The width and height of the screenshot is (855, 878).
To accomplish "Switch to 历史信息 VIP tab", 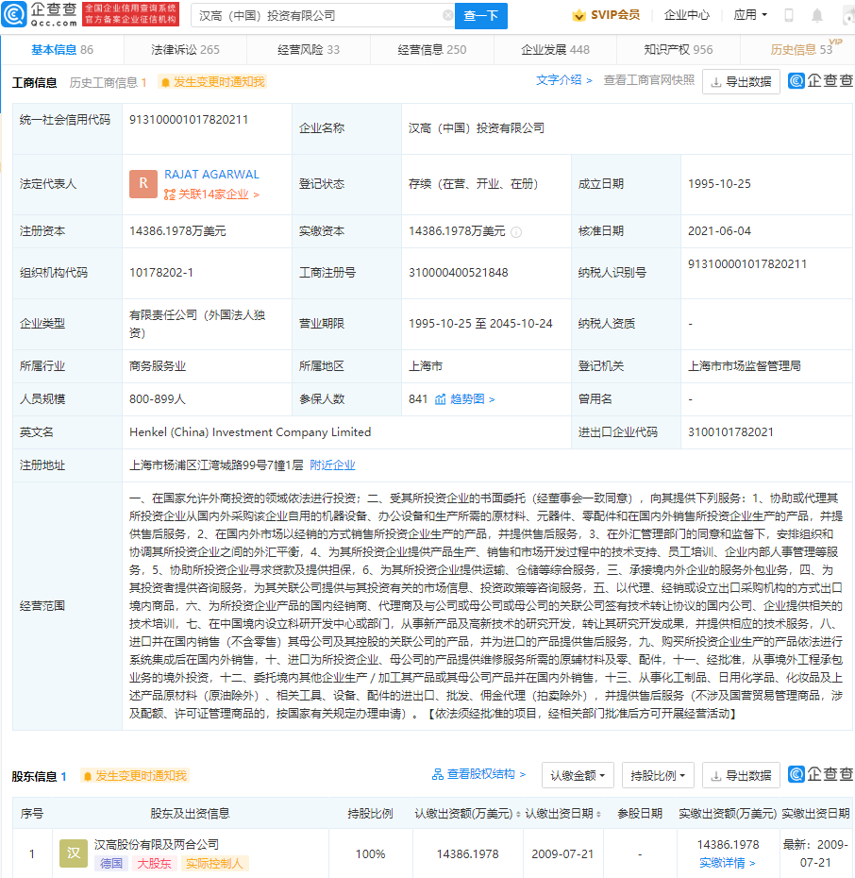I will click(801, 50).
